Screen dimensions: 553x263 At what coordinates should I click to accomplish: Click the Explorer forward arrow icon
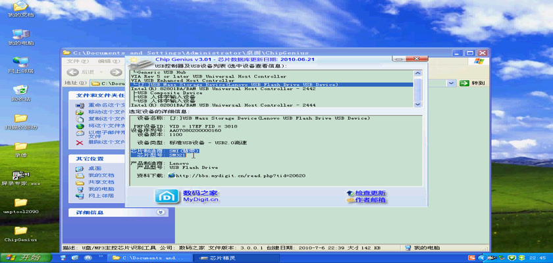pyautogui.click(x=115, y=72)
